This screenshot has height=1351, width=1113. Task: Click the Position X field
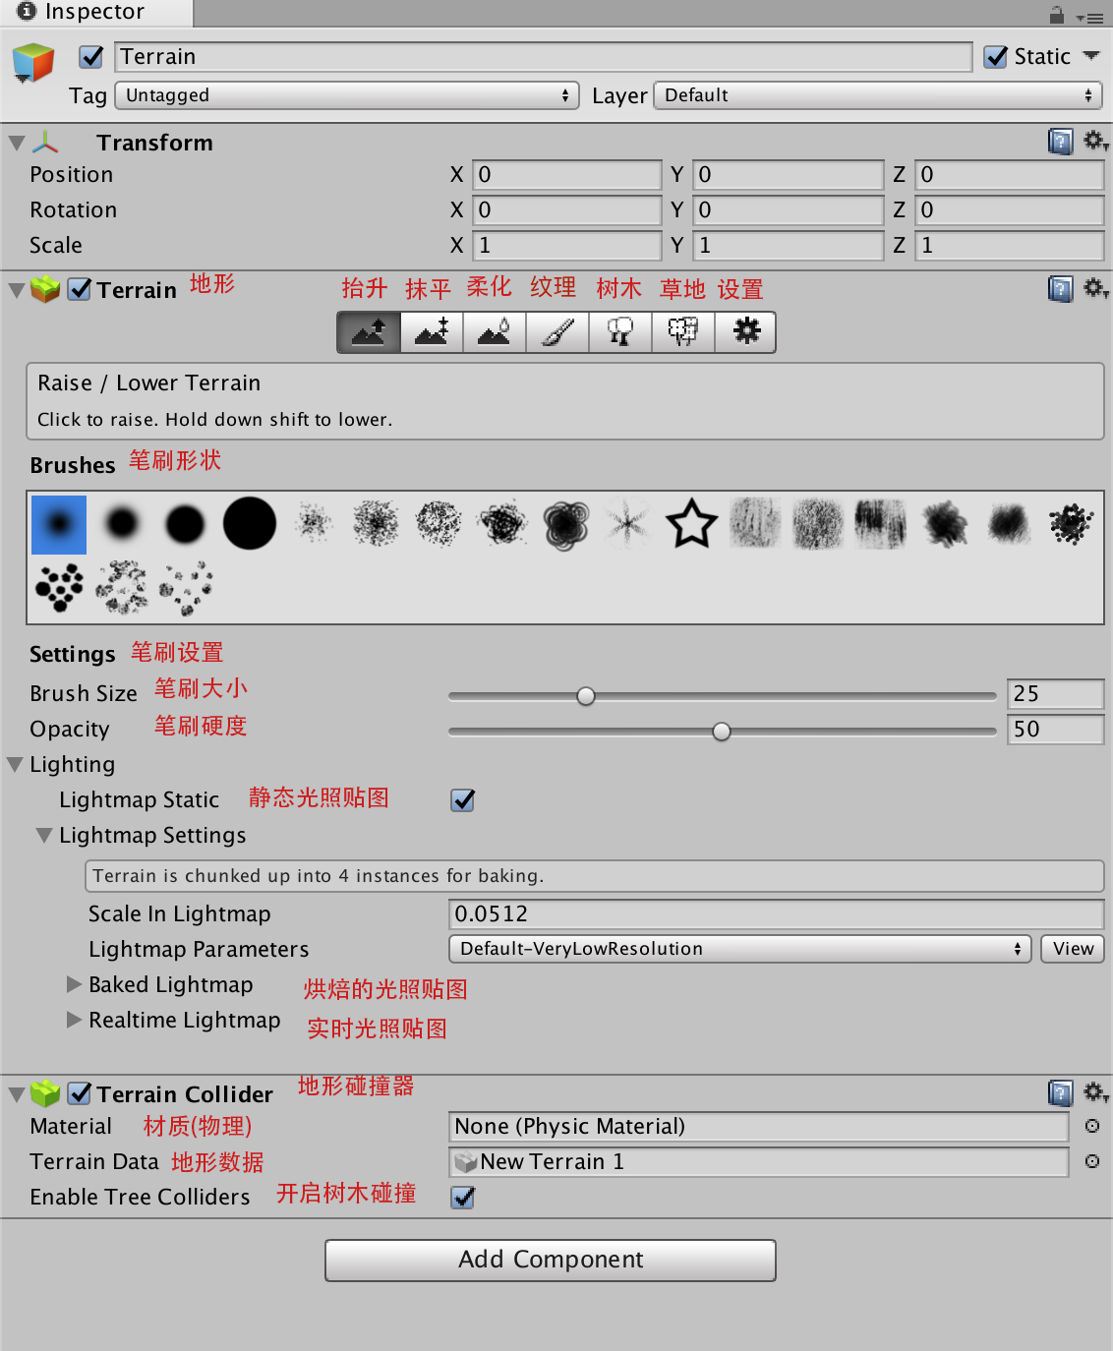coord(567,175)
